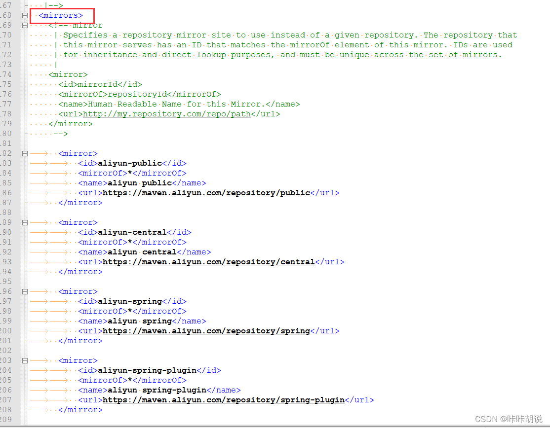This screenshot has height=428, width=550.
Task: Click the comment-end '-->' on line 180
Action: 60,134
